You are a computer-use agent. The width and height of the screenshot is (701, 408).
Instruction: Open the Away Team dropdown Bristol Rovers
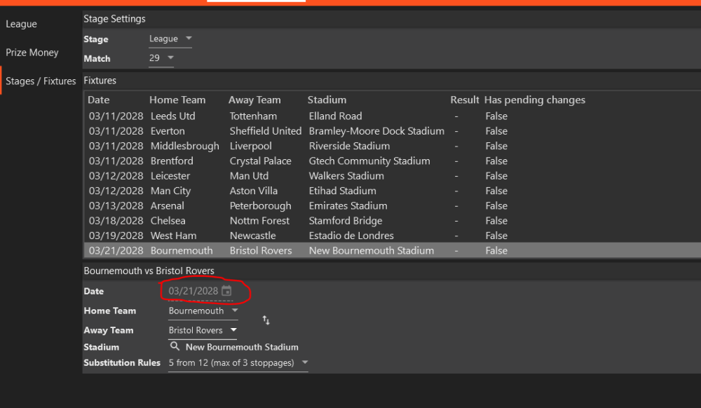point(203,330)
